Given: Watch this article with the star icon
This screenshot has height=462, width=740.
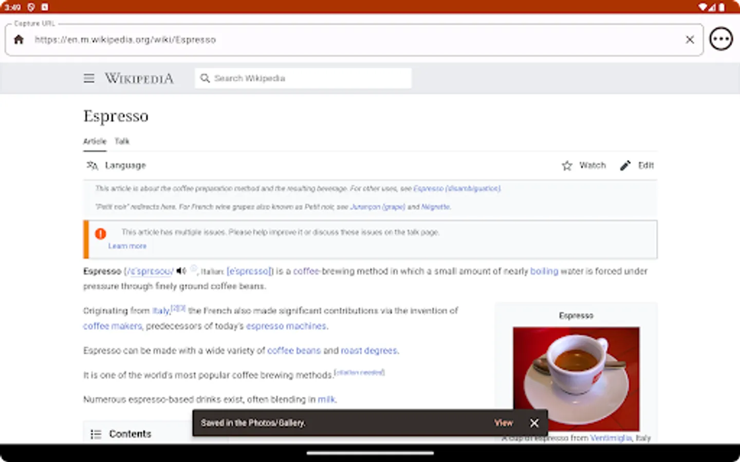Looking at the screenshot, I should coord(567,165).
